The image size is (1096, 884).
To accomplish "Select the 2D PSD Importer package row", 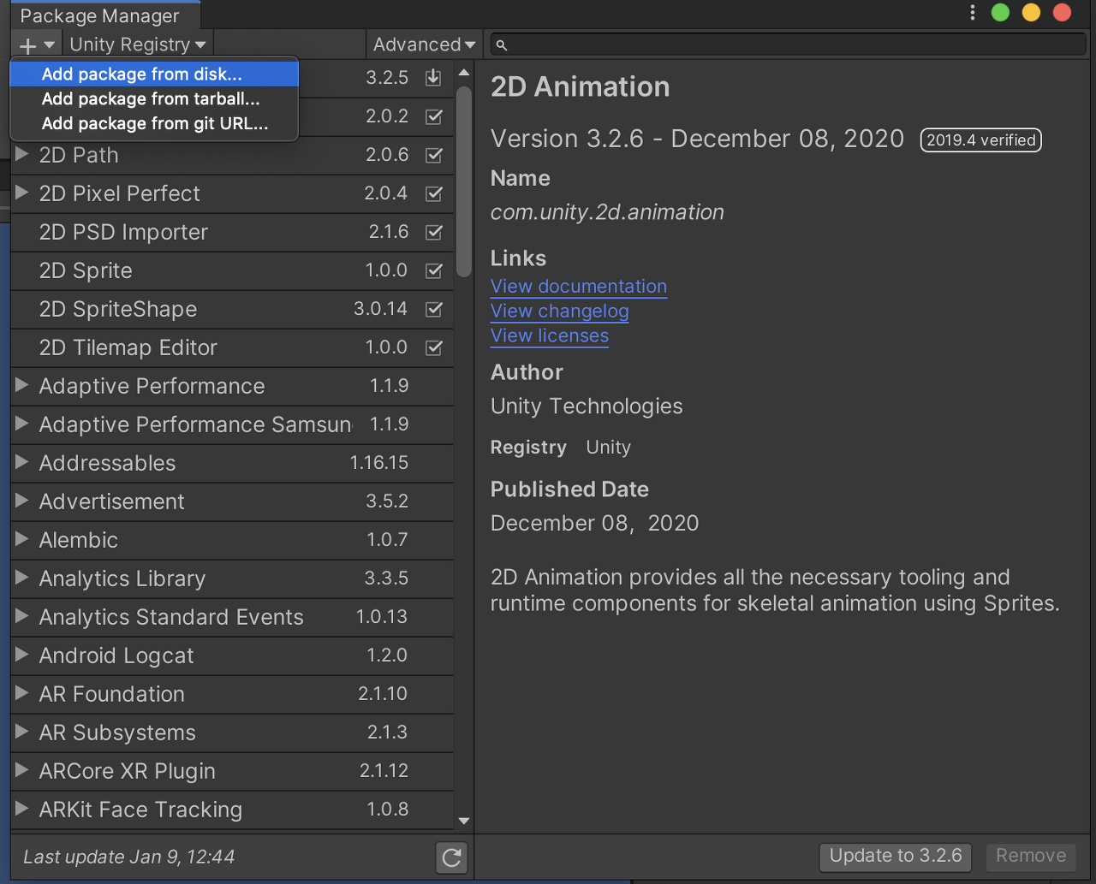I will pos(232,232).
